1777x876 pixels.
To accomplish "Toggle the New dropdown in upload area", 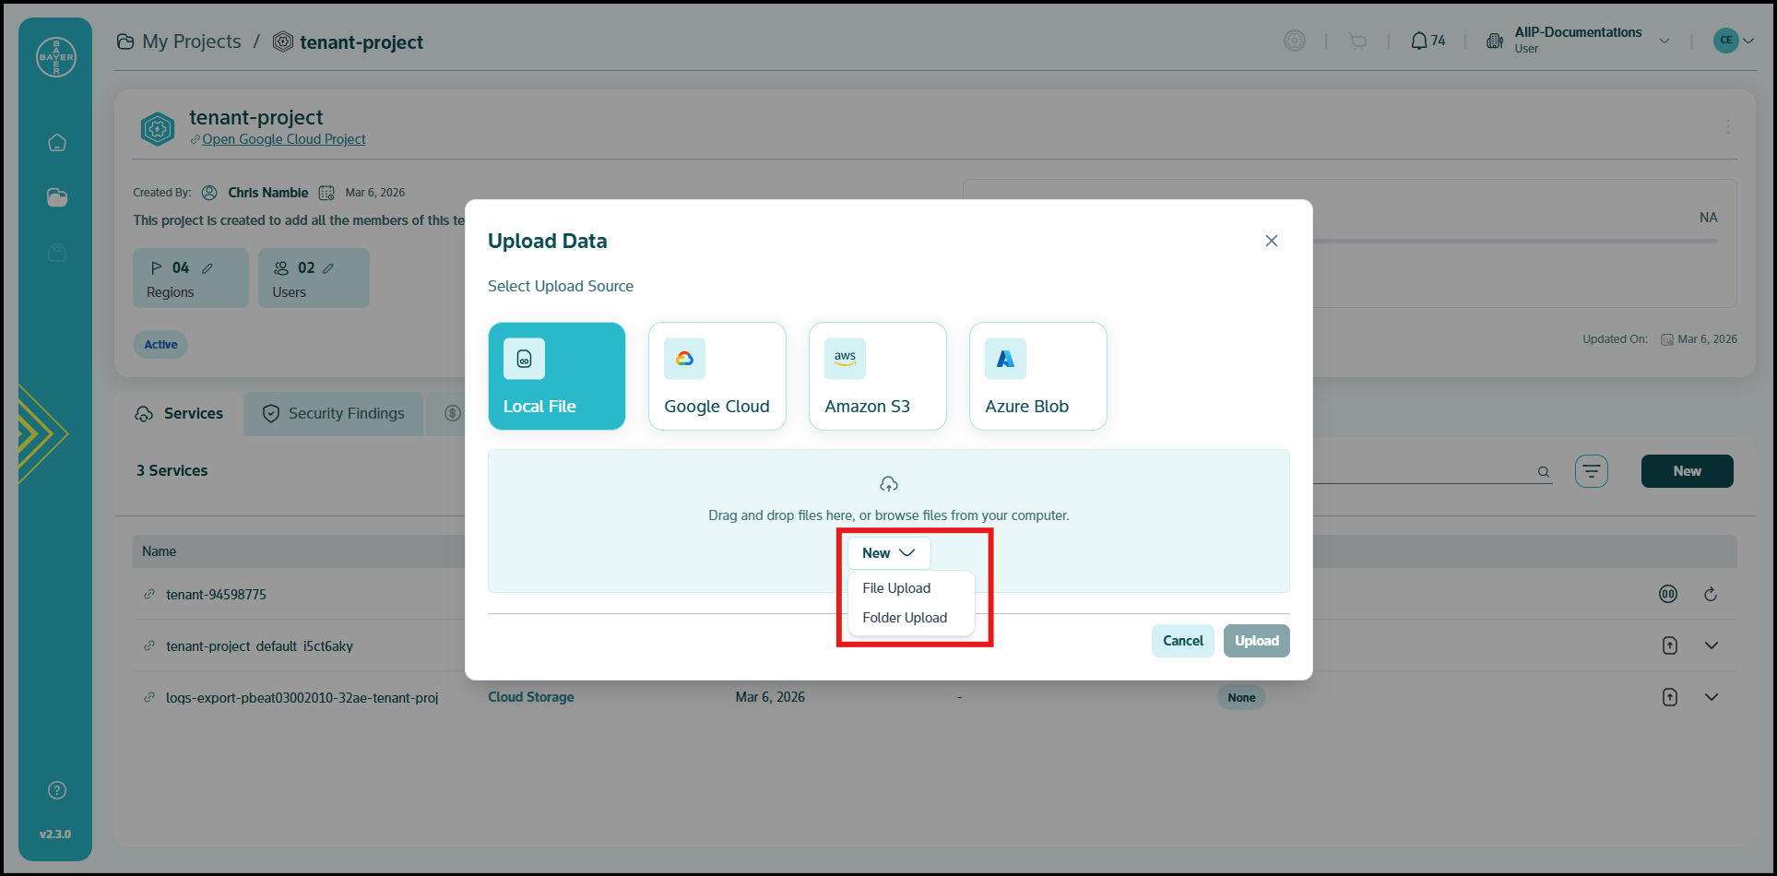I will pos(889,553).
